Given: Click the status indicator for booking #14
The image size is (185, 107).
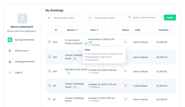Looking at the screenshot, I should (125, 42).
